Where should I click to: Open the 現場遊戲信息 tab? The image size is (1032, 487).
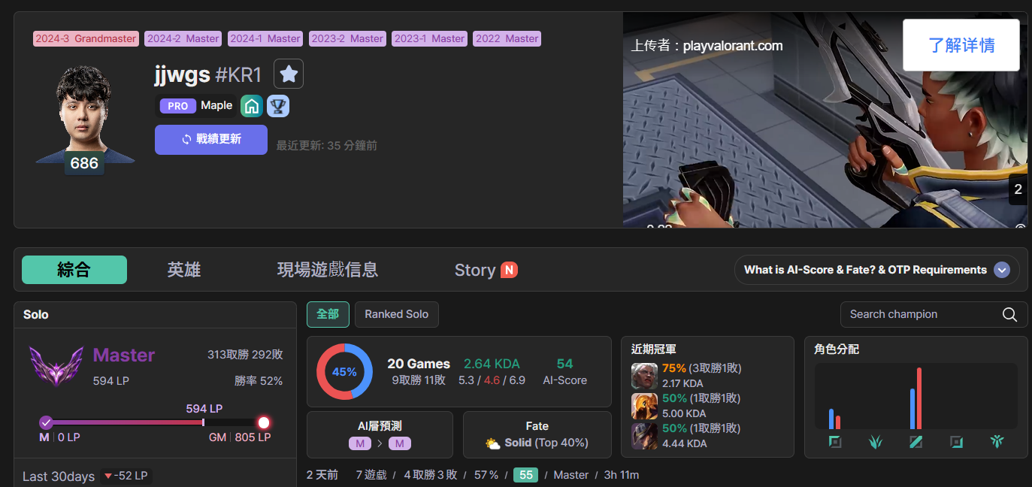pyautogui.click(x=328, y=270)
